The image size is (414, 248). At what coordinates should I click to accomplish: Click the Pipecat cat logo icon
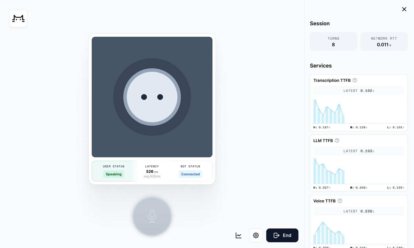[18, 18]
